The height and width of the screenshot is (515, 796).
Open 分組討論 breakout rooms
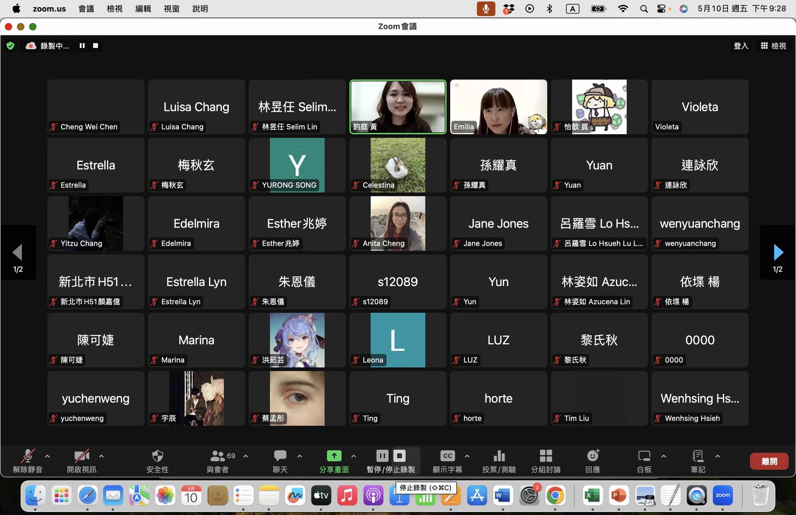pyautogui.click(x=546, y=461)
